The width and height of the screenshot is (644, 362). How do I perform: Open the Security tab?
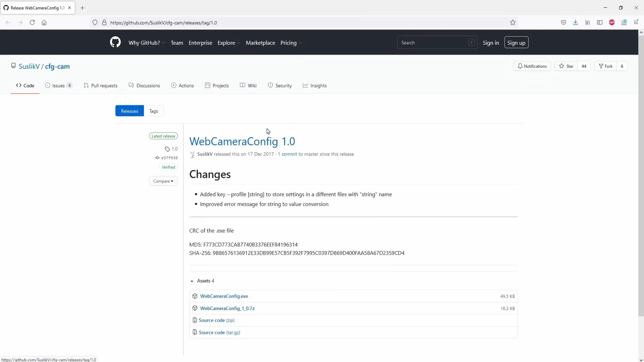tap(280, 85)
